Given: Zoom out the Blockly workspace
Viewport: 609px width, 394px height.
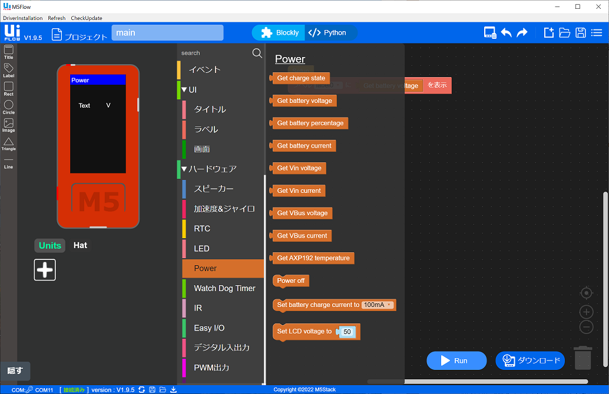Looking at the screenshot, I should coord(586,327).
